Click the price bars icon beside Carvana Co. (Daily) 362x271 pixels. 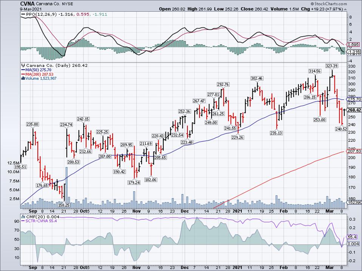pos(23,65)
